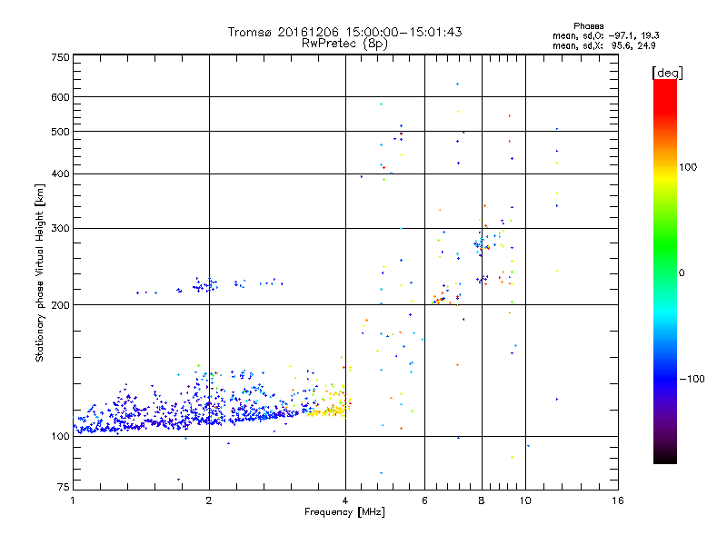Image resolution: width=727 pixels, height=545 pixels.
Task: Click the x-axis tick label '10'
Action: coord(525,500)
